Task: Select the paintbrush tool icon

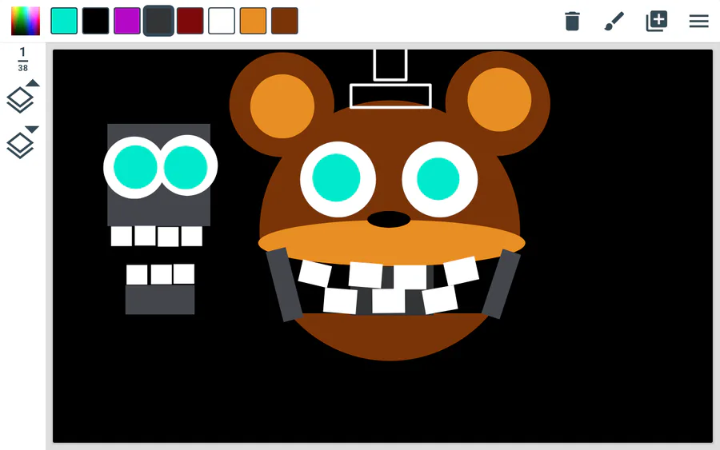Action: (x=614, y=21)
